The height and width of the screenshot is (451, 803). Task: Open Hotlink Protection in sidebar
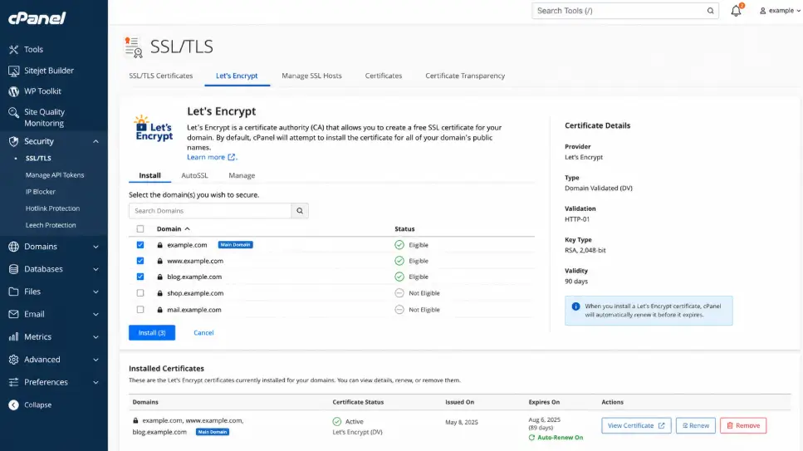click(x=53, y=208)
